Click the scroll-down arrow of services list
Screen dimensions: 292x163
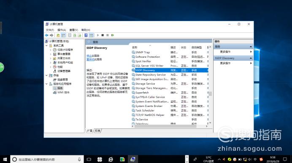pos(210,123)
